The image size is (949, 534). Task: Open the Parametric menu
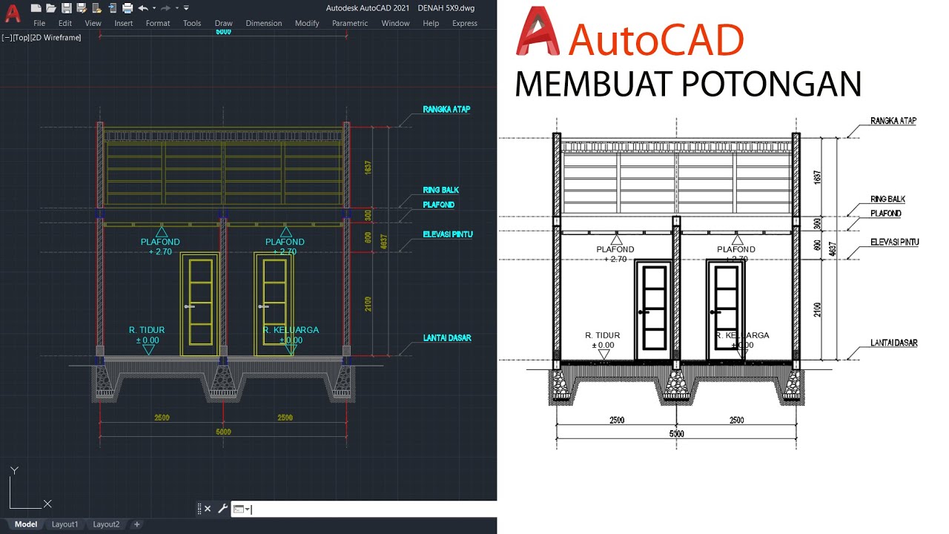coord(350,23)
